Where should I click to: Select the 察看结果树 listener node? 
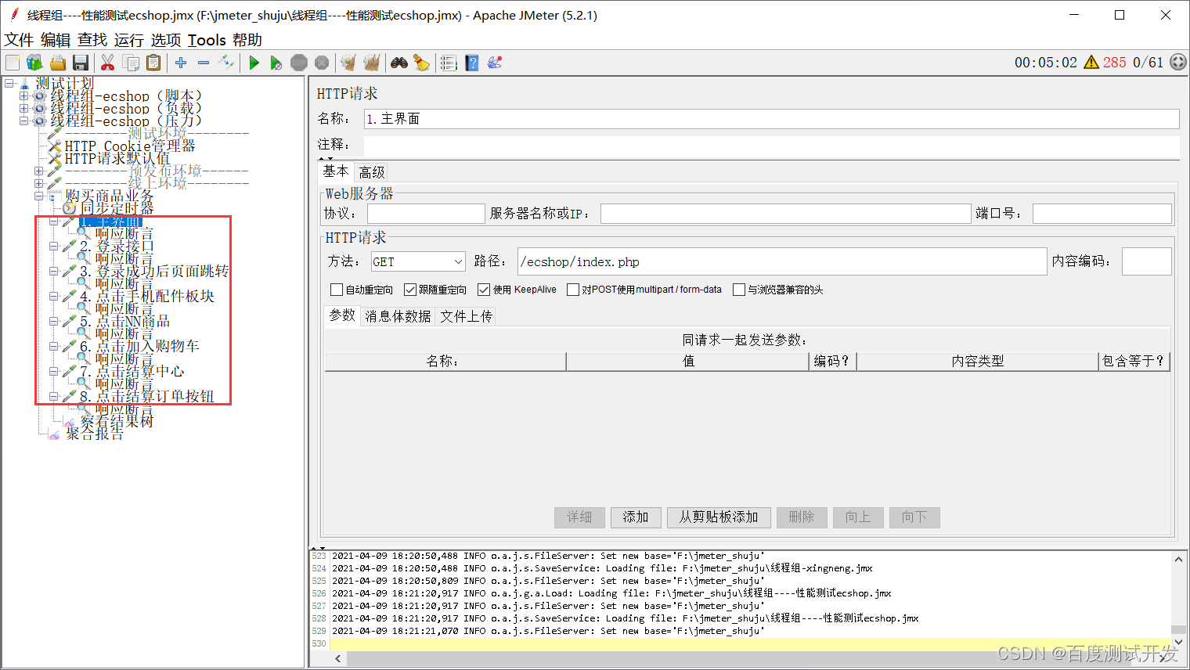pos(117,421)
